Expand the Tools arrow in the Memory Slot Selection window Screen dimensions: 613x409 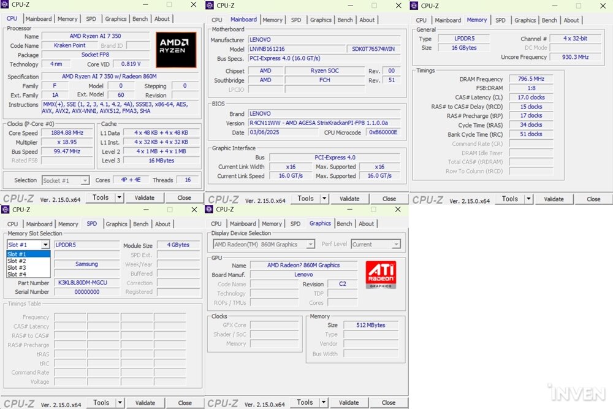[120, 403]
